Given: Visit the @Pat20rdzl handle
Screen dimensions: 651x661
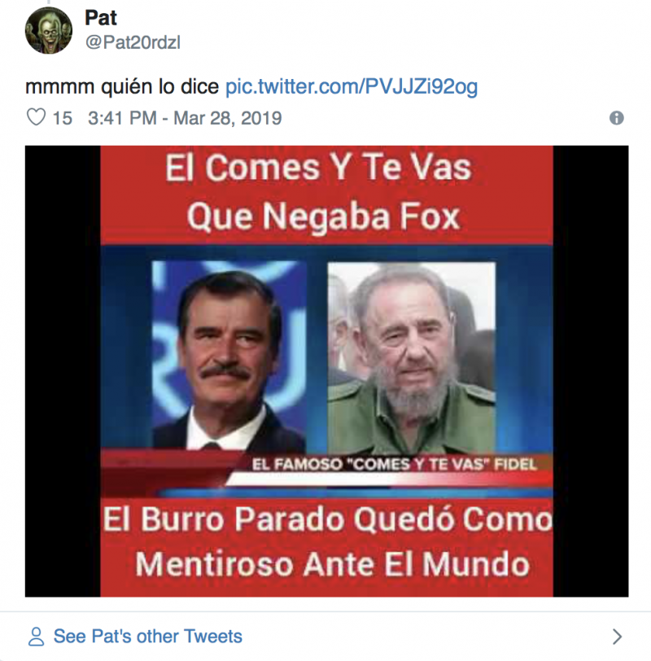Looking at the screenshot, I should [x=133, y=42].
